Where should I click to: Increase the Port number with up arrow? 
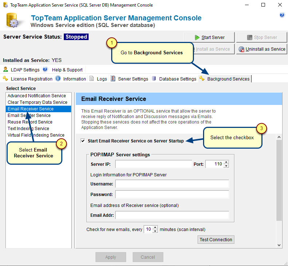coord(226,162)
